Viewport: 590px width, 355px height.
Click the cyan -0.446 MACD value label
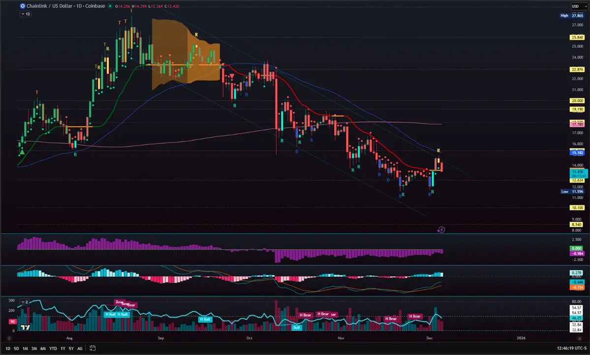pyautogui.click(x=577, y=282)
